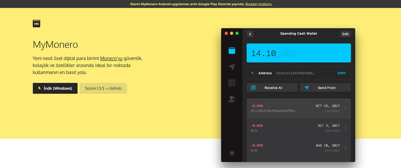Image resolution: width=401 pixels, height=168 pixels.
Task: Copy the wallet address with COPY
Action: (x=342, y=73)
